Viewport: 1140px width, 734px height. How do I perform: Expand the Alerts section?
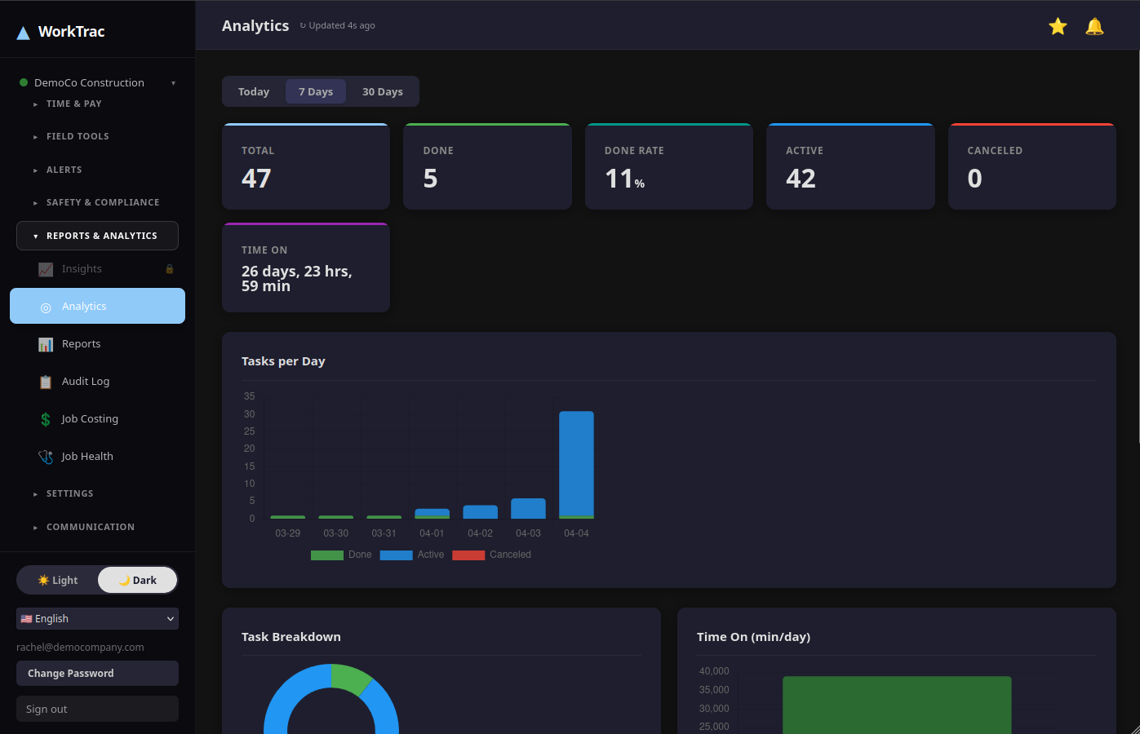(97, 170)
